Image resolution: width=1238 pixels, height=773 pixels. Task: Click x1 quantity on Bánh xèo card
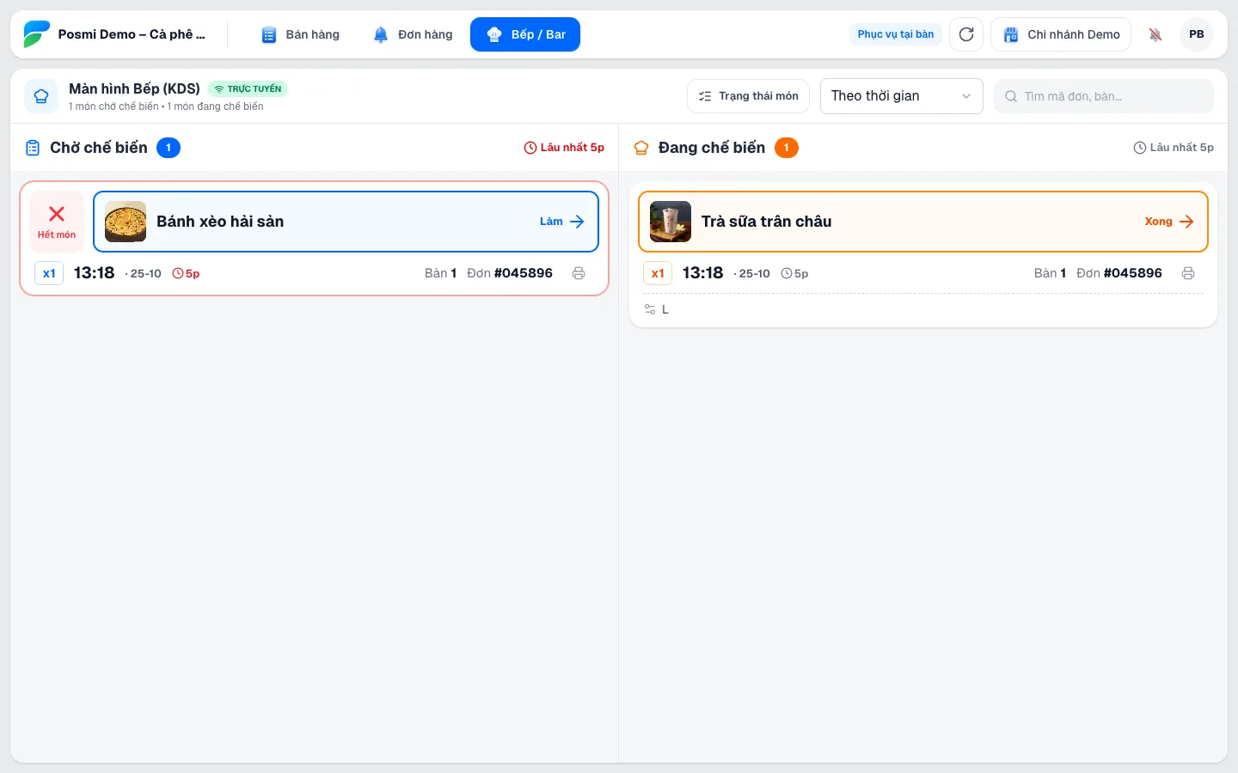pos(49,273)
